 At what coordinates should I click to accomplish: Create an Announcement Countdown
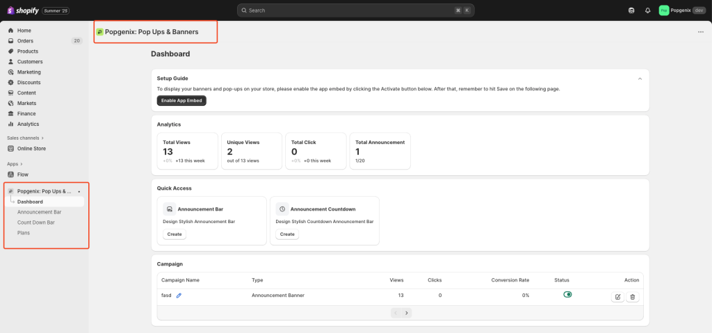tap(287, 234)
